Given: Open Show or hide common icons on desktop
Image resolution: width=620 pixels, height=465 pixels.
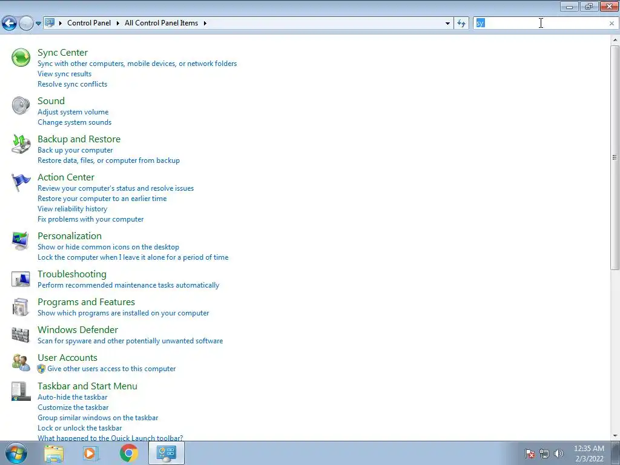Looking at the screenshot, I should (108, 247).
